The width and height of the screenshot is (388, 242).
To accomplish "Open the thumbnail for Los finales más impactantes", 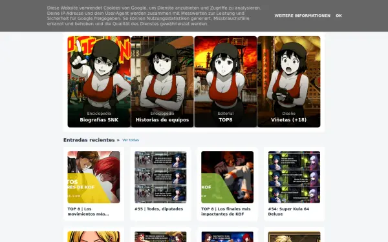I will point(228,177).
